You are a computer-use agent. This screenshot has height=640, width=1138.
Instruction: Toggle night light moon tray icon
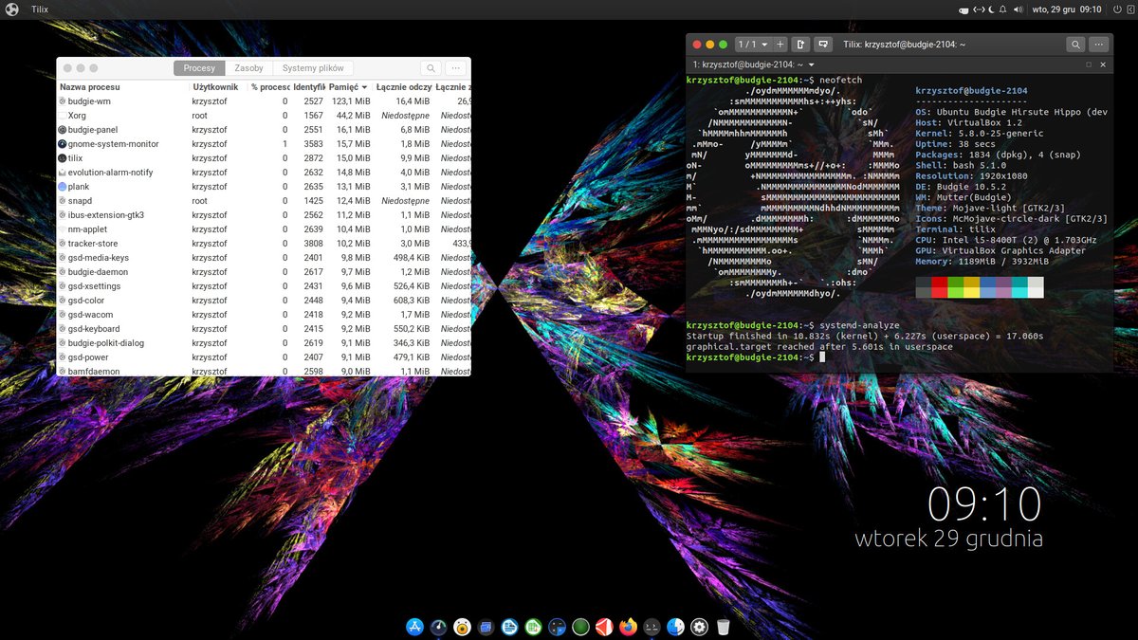coord(990,9)
